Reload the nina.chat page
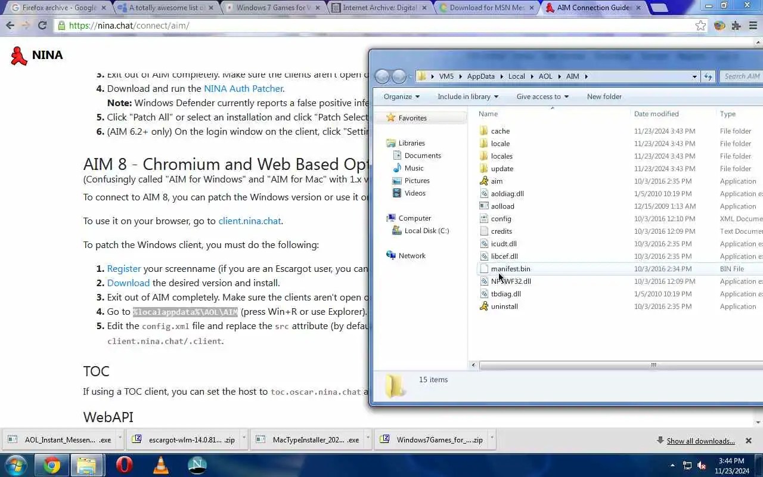 click(x=42, y=26)
